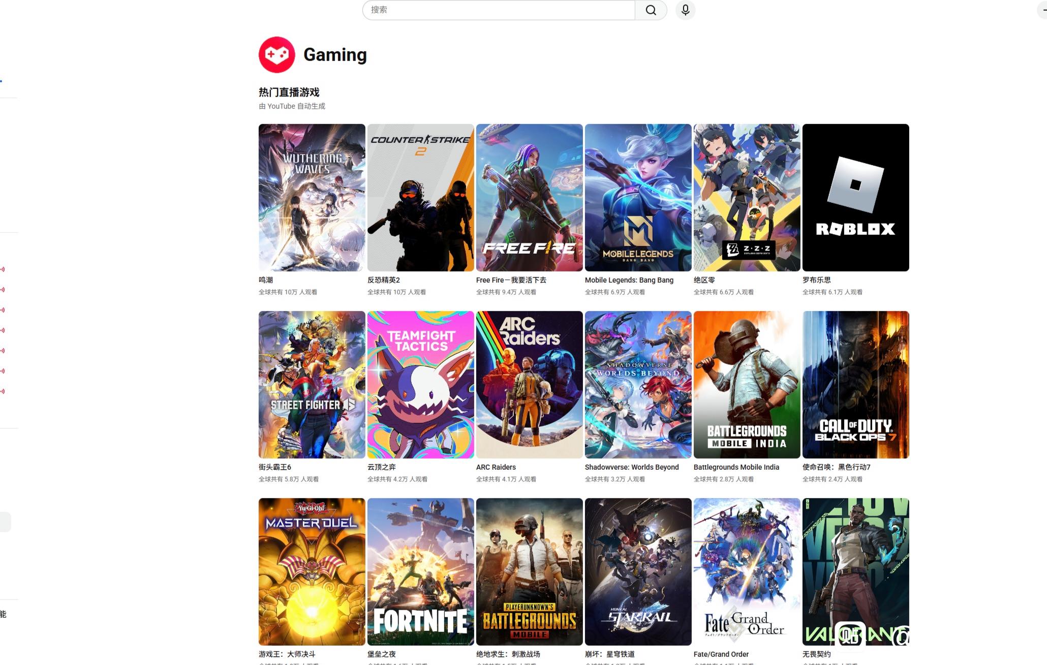
Task: Open the Fate/Grand Order title link
Action: pyautogui.click(x=721, y=654)
